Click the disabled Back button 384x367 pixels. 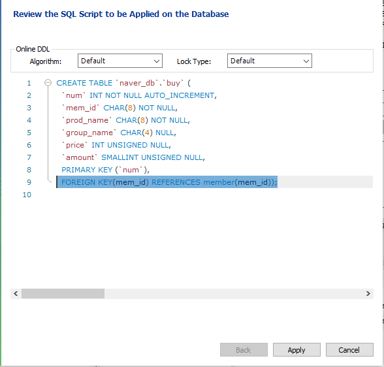244,350
